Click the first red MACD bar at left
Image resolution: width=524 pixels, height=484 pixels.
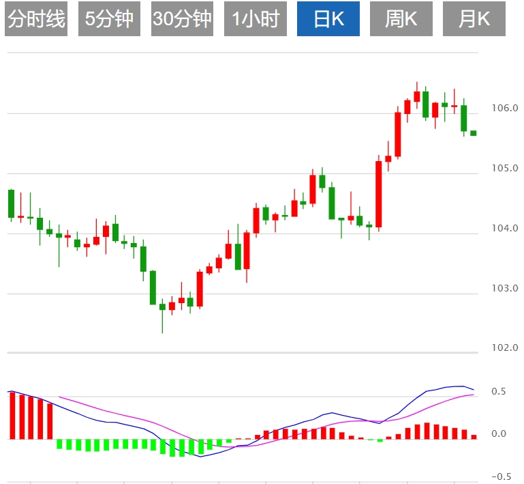coord(12,415)
